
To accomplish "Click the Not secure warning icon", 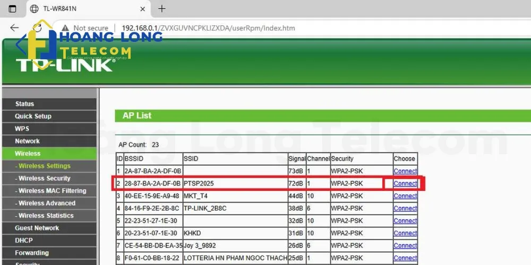I will click(65, 28).
